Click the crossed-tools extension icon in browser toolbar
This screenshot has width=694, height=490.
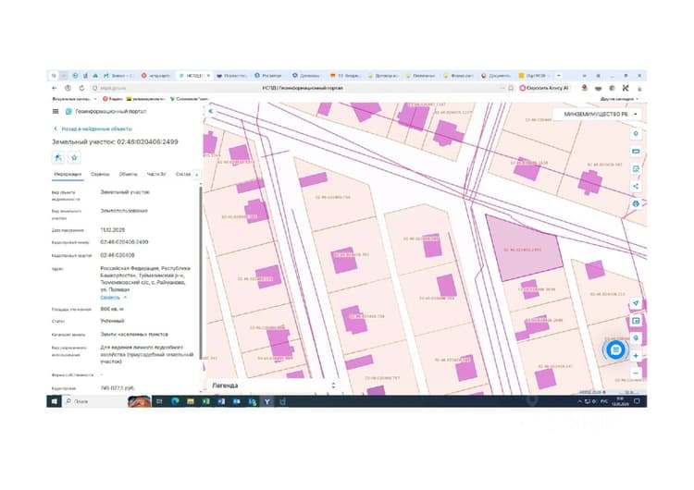coord(626,88)
